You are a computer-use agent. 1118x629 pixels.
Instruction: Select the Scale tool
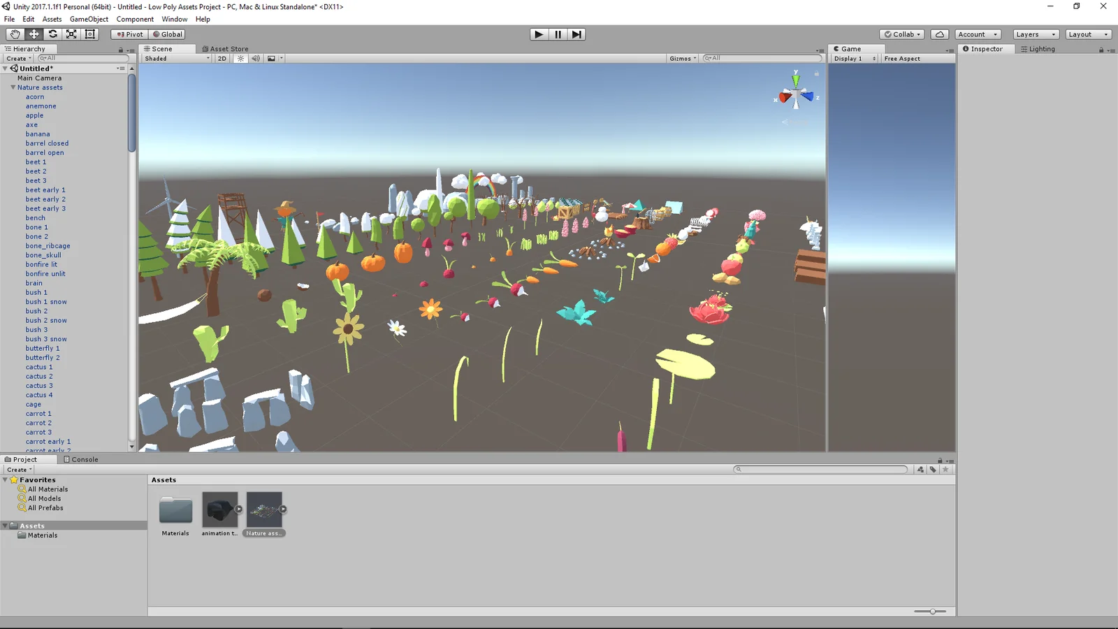coord(71,34)
